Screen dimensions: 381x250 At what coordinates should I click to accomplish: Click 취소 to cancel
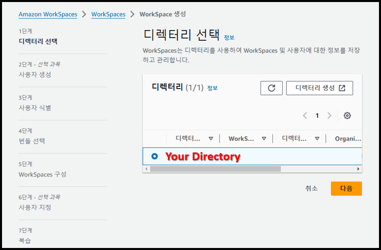coord(312,188)
